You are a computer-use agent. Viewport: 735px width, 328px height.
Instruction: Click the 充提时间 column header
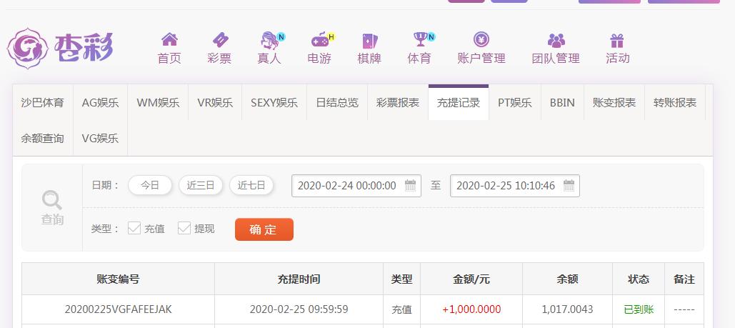299,279
